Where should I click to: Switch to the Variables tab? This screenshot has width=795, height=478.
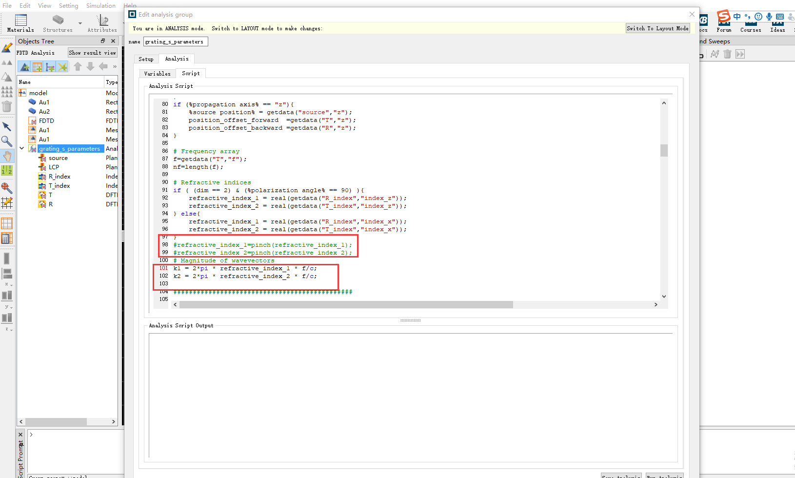coord(157,74)
